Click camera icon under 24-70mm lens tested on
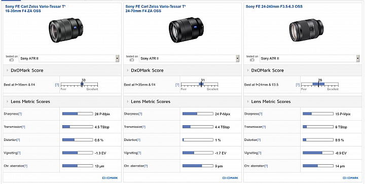 click(x=132, y=60)
